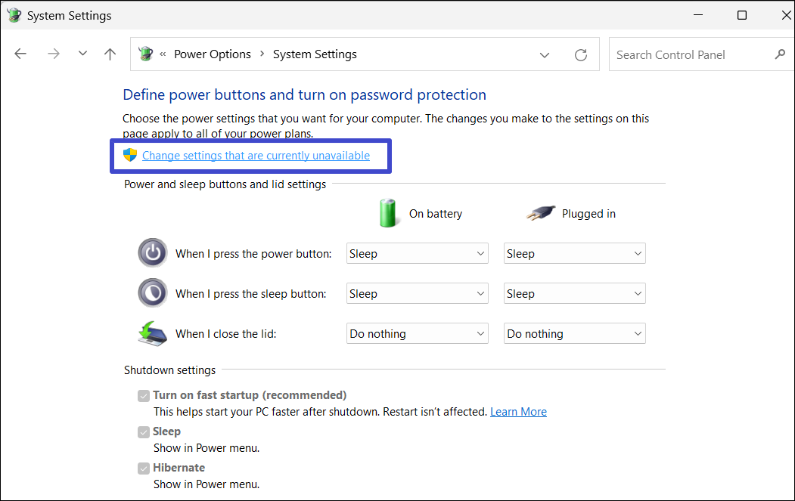795x501 pixels.
Task: Open sleep button Plugged in dropdown
Action: click(x=574, y=294)
